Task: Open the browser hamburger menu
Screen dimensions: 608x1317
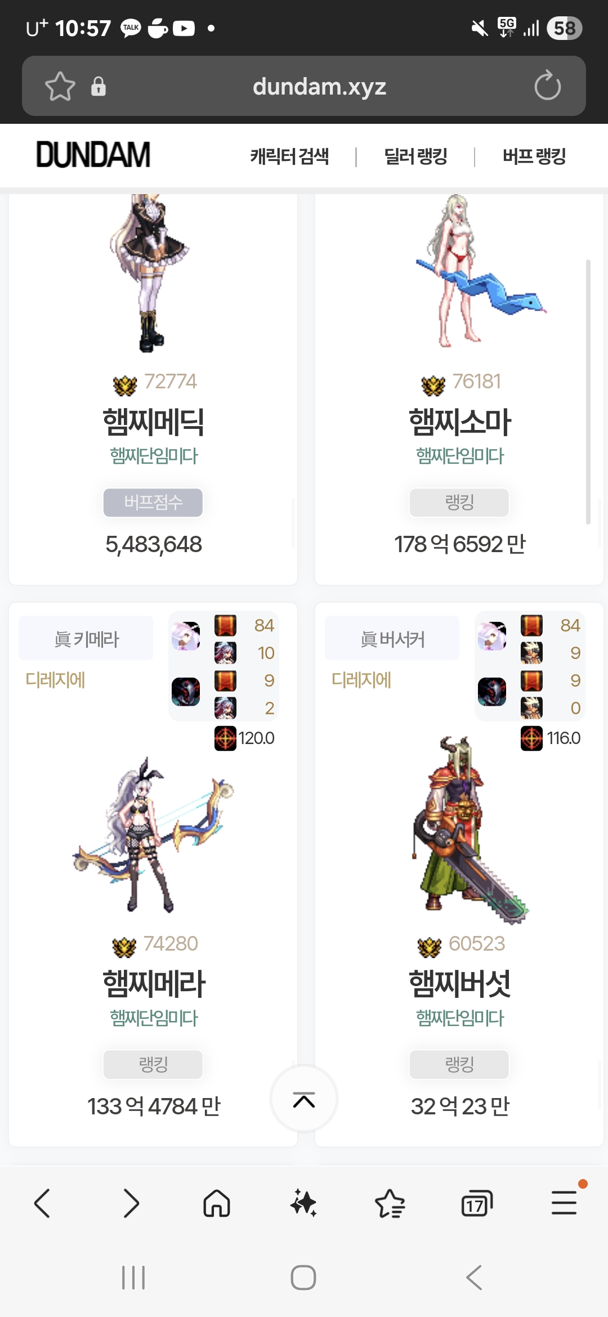Action: click(x=564, y=1202)
